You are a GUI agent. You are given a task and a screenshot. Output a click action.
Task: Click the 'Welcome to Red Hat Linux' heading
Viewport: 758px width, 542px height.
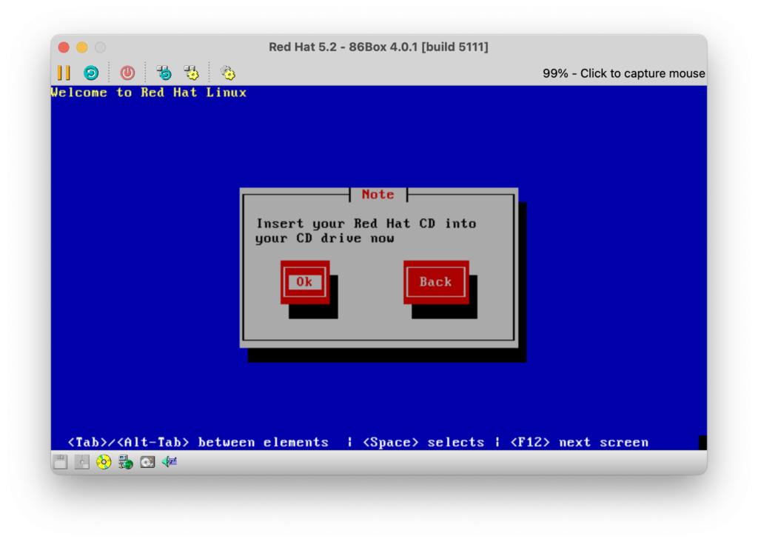149,93
